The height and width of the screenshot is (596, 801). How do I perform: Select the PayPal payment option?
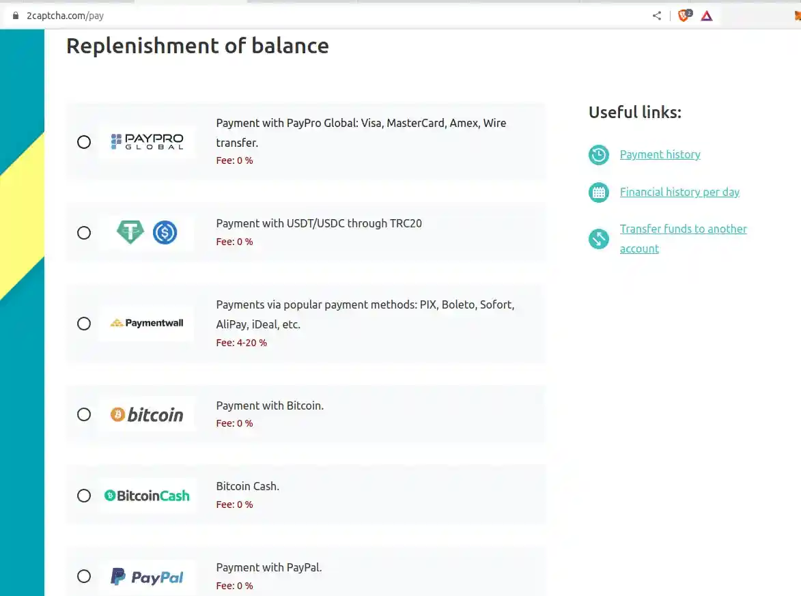83,576
